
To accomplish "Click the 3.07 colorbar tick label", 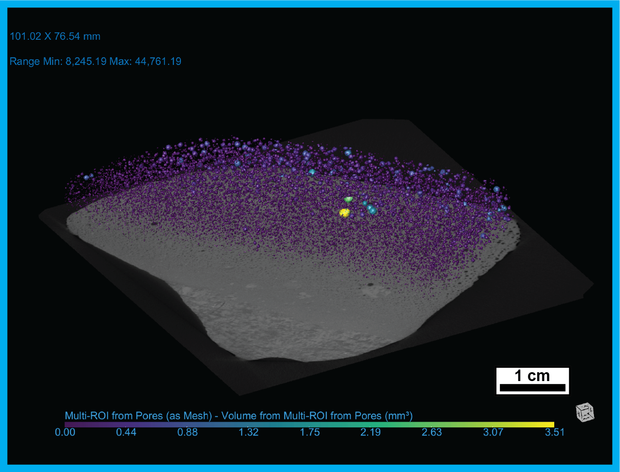I will click(x=493, y=432).
